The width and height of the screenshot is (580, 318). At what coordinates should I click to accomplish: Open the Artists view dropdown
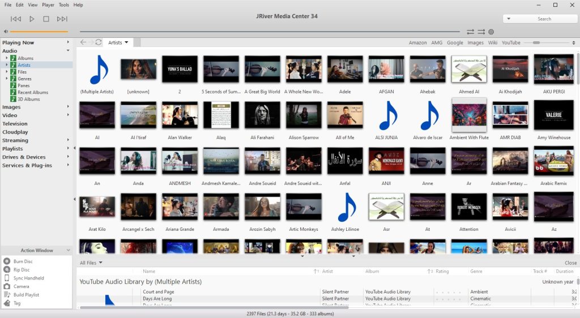point(118,42)
